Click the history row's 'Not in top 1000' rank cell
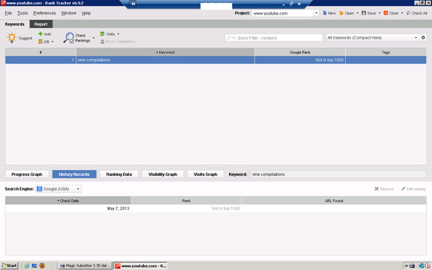432x270 pixels. [186, 208]
